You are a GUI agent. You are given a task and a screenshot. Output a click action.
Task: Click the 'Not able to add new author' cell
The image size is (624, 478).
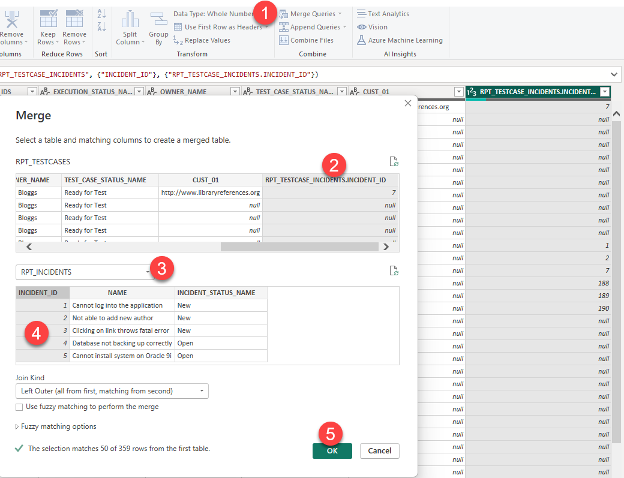(x=122, y=318)
